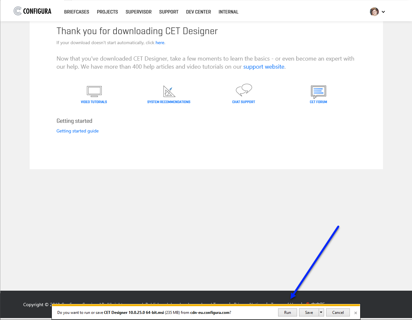Open the Internal menu item
This screenshot has width=412, height=320.
228,12
